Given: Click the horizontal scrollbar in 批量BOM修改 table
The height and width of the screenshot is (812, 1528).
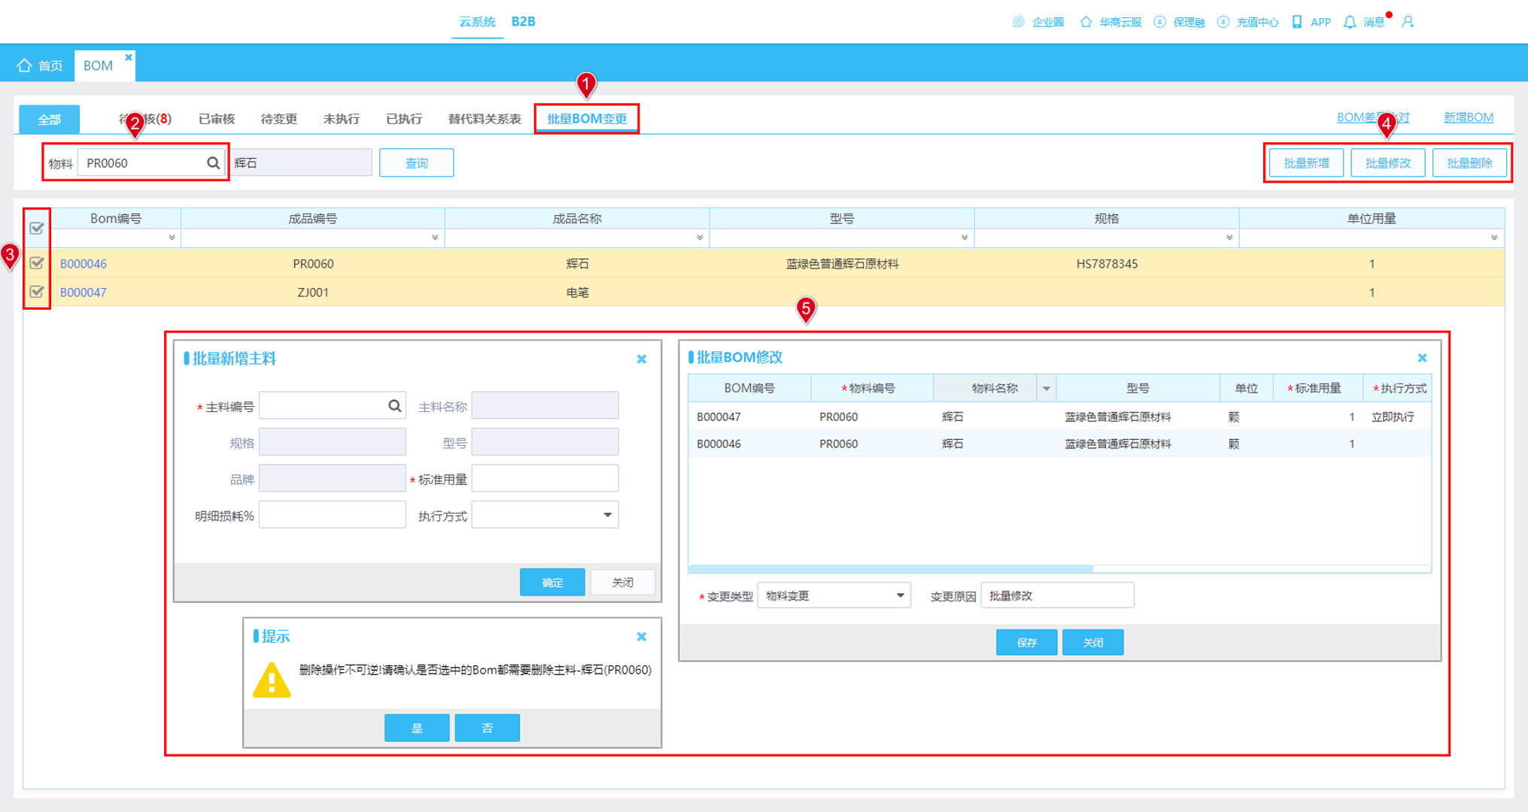Looking at the screenshot, I should click(x=890, y=568).
